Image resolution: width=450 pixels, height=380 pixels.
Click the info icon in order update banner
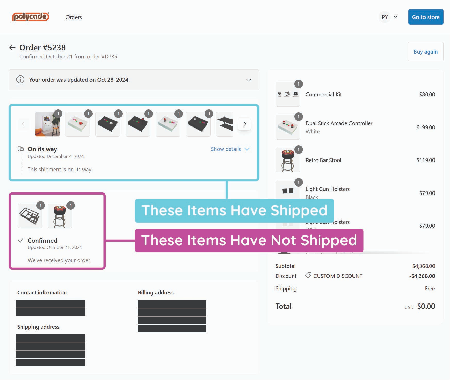(20, 80)
